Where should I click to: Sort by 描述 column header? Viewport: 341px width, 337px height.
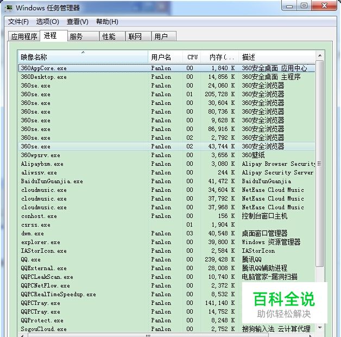click(277, 57)
